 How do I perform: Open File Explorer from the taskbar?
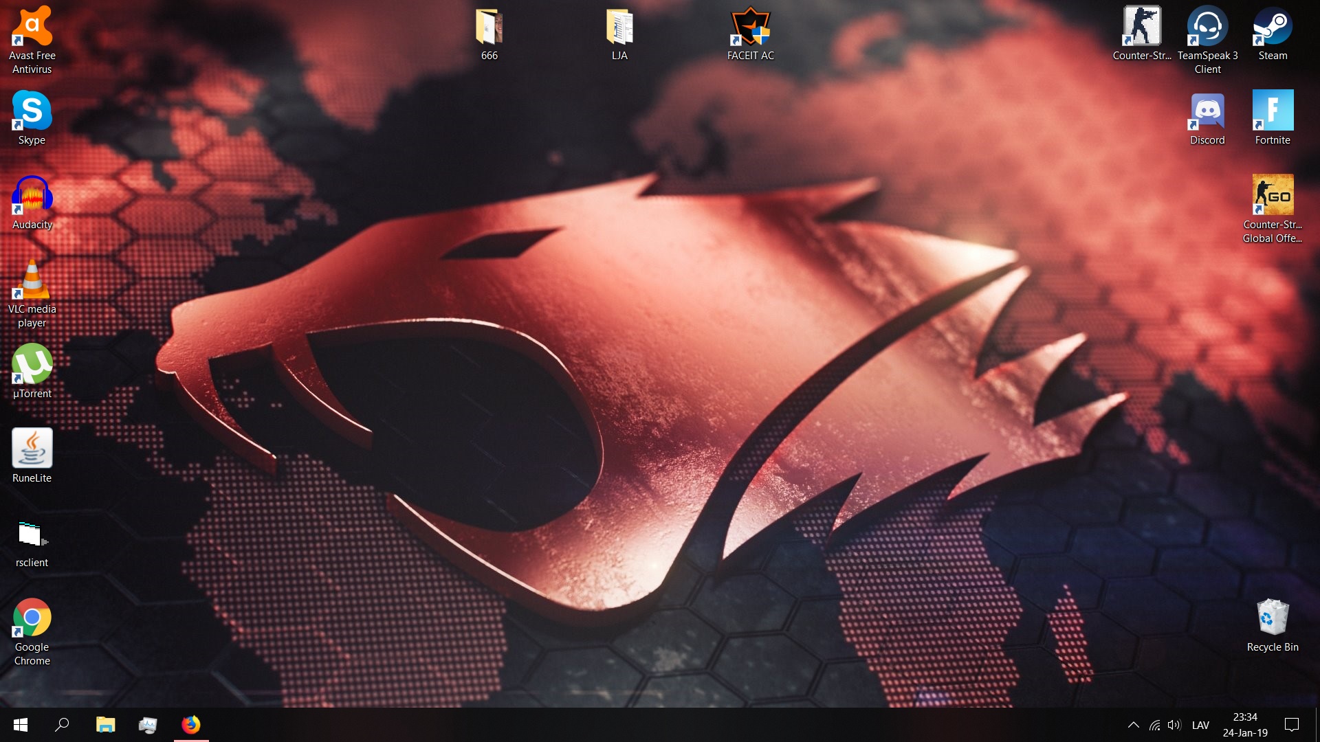105,725
